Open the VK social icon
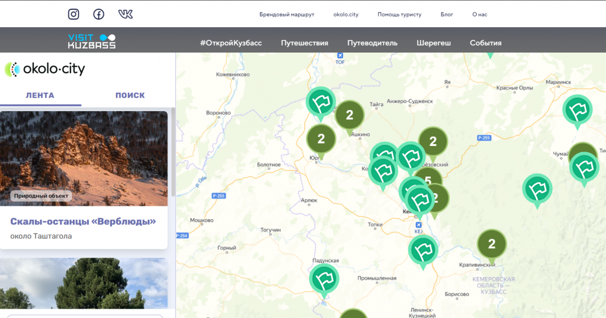 tap(125, 14)
